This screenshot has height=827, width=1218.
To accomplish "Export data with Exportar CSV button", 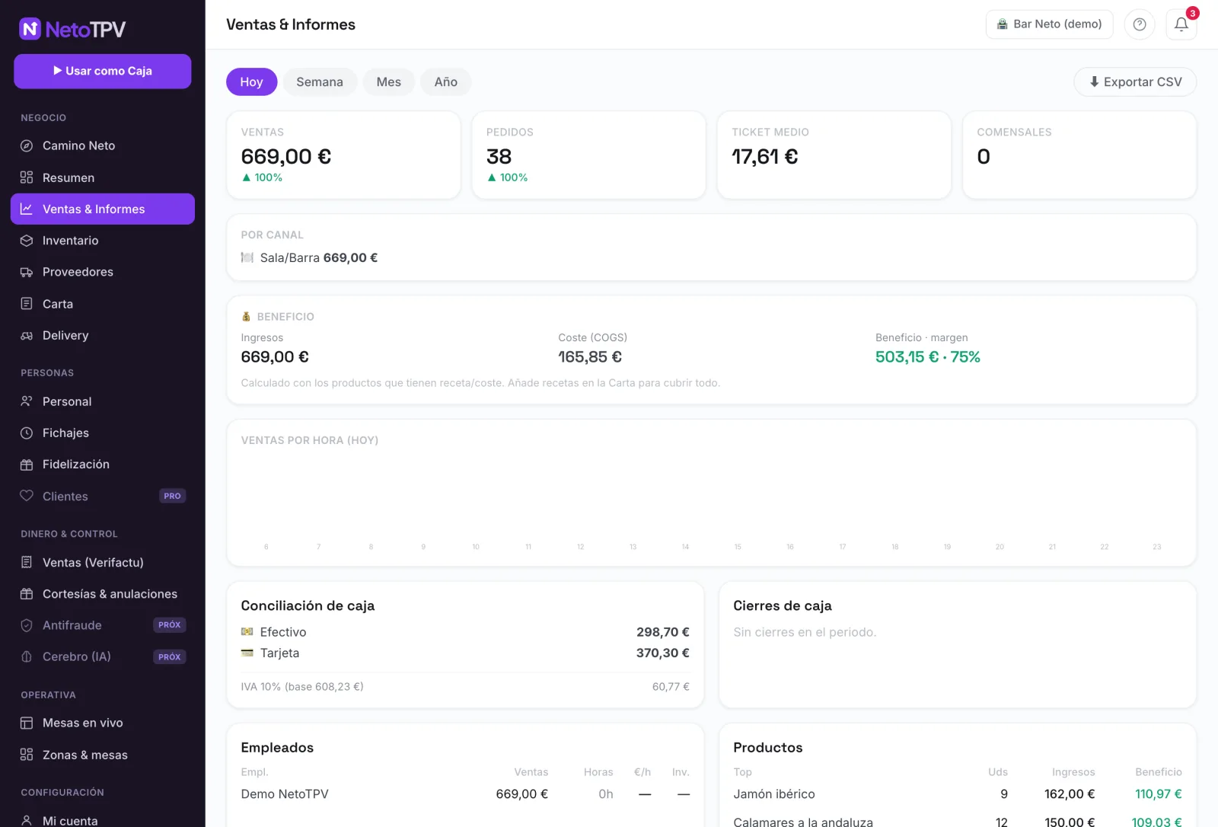I will tap(1135, 81).
